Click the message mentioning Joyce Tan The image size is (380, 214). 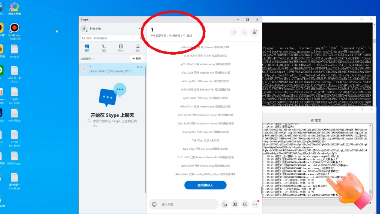coord(205,81)
